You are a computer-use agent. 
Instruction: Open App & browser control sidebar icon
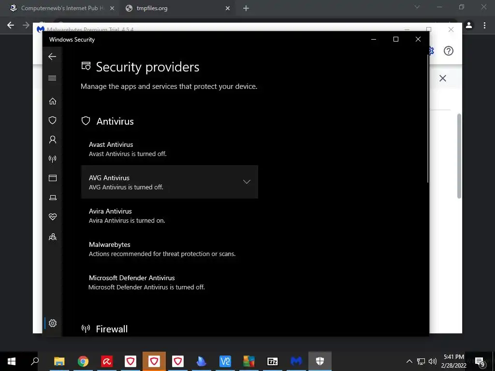pos(52,178)
